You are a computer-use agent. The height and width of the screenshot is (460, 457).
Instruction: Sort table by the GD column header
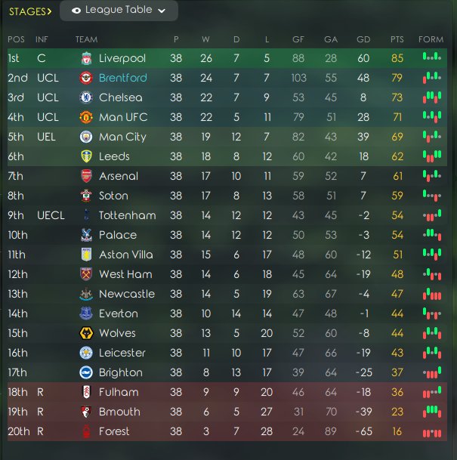click(x=363, y=39)
